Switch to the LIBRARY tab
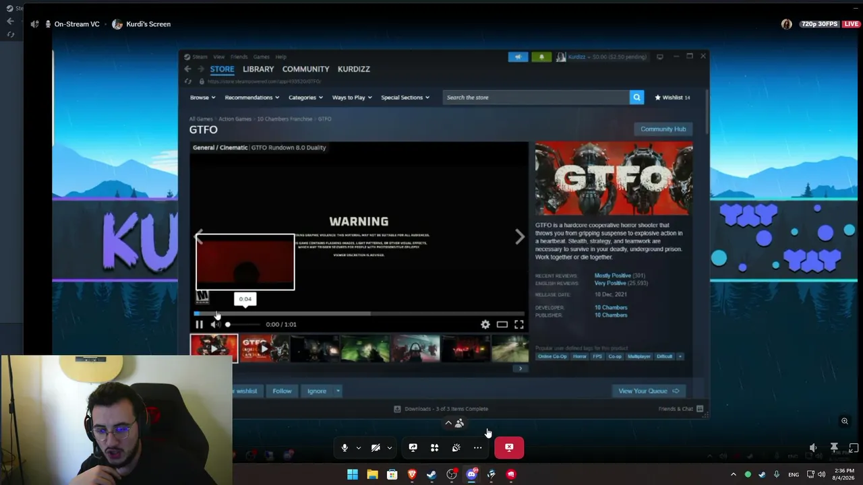Viewport: 863px width, 485px height. coord(258,69)
